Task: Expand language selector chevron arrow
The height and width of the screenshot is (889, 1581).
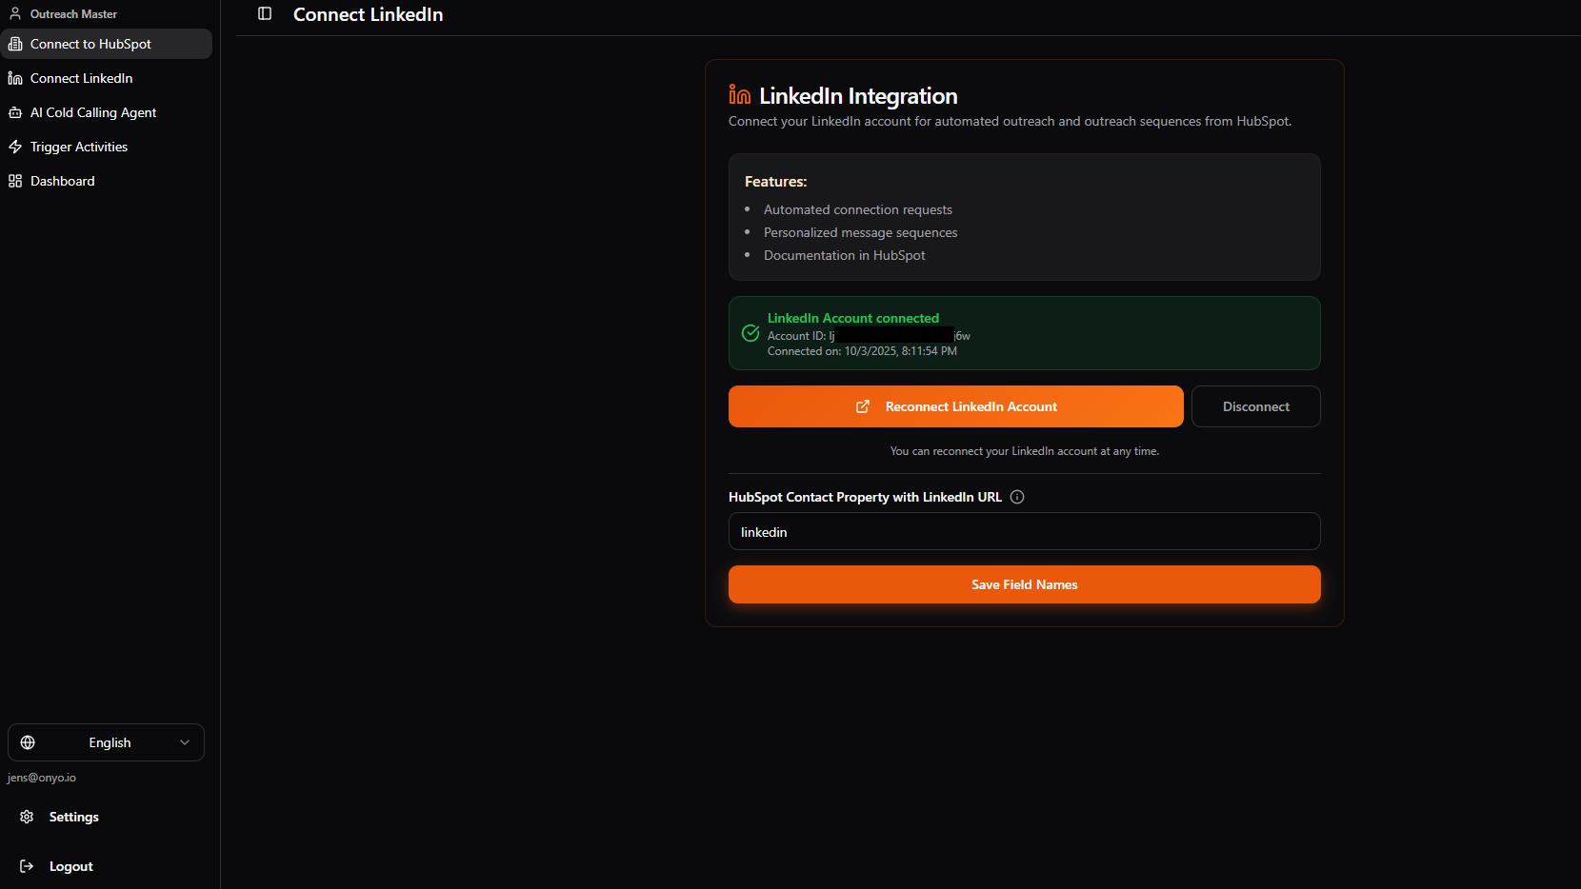Action: [185, 742]
